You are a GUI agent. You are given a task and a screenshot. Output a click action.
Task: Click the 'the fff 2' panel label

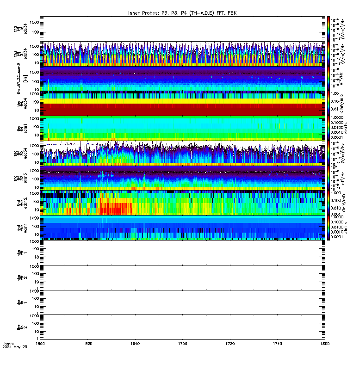point(22,278)
